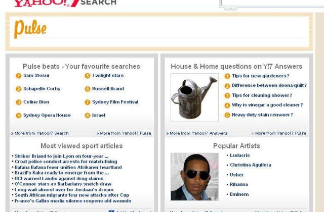
Task: Click the small tab handle below search box
Action: coord(231,9)
